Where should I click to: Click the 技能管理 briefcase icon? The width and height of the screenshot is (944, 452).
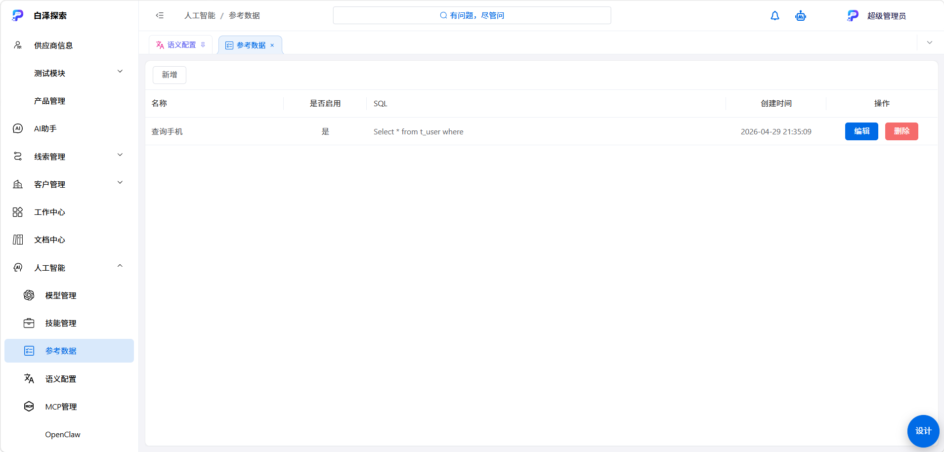29,323
